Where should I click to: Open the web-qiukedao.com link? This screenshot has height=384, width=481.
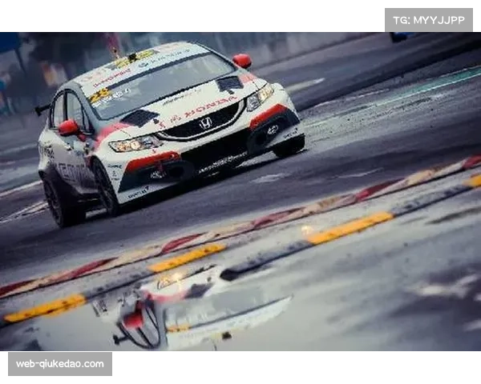pos(60,364)
